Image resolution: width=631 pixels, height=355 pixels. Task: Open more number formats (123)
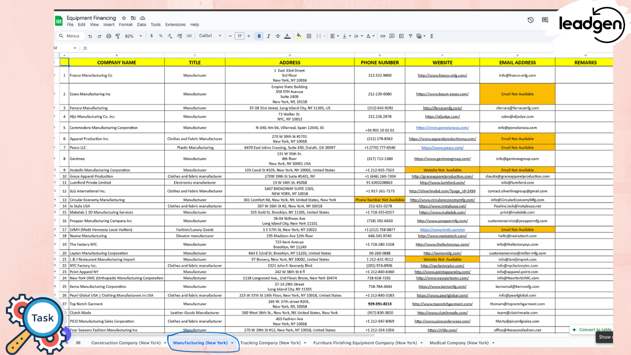(x=189, y=36)
